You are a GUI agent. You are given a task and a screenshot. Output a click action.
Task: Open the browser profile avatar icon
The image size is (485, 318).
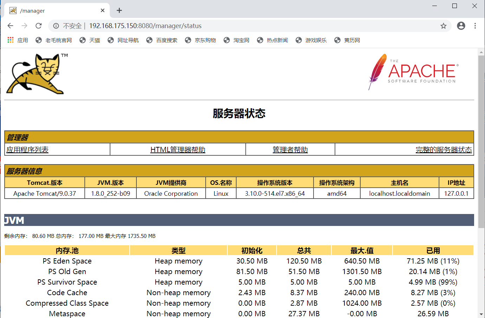coord(461,26)
